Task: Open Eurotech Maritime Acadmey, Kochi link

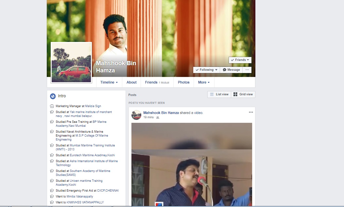Action: [x=92, y=155]
